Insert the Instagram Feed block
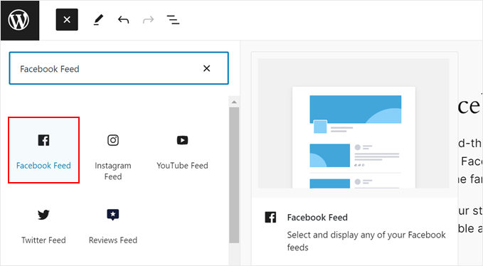 point(113,157)
